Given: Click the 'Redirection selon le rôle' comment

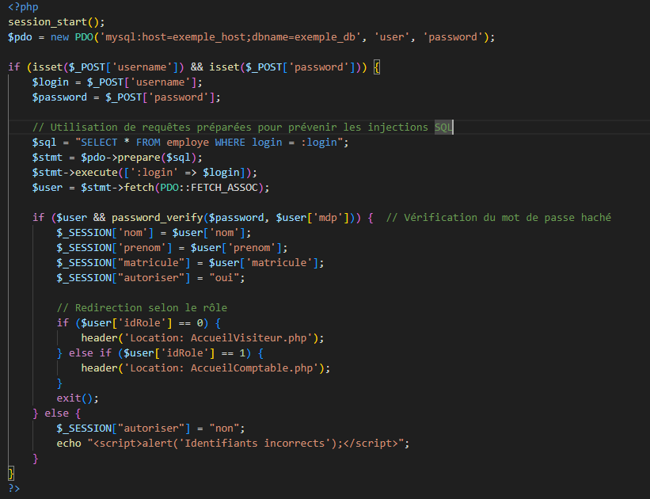Looking at the screenshot, I should coord(143,308).
